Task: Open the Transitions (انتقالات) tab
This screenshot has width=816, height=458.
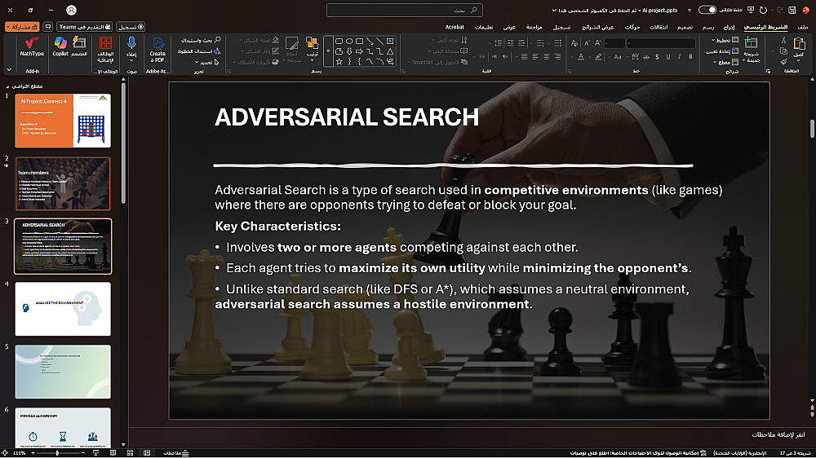Action: 659,27
